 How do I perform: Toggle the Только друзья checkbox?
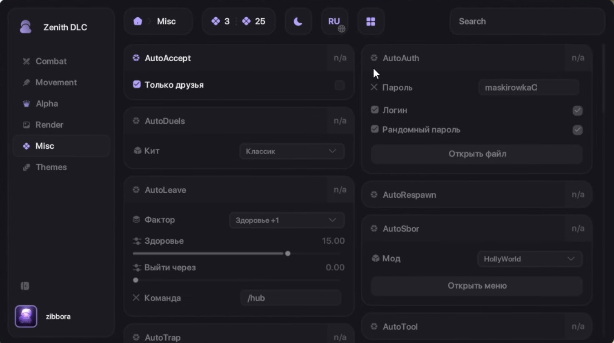pyautogui.click(x=137, y=84)
